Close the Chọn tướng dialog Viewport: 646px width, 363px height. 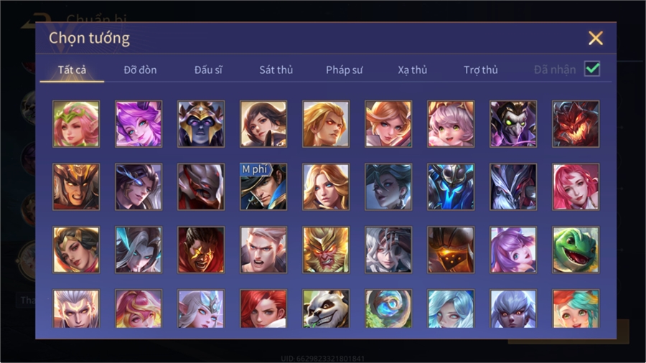(x=595, y=38)
